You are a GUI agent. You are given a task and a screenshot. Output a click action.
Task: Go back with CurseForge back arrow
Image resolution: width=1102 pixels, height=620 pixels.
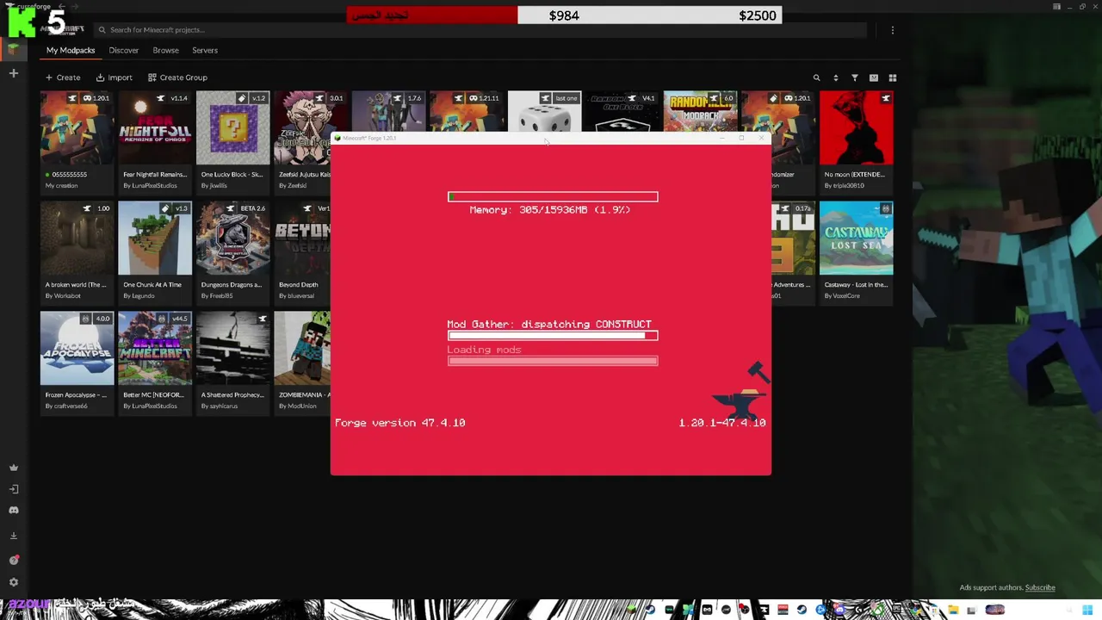(x=62, y=7)
